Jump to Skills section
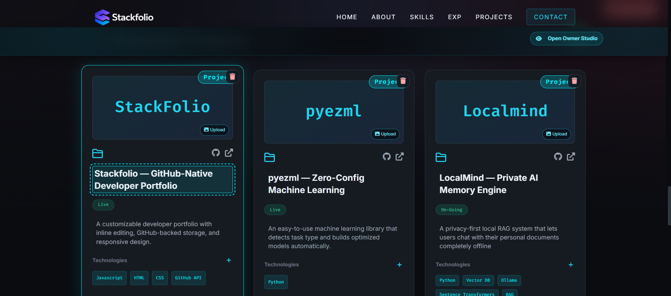This screenshot has width=671, height=296. pyautogui.click(x=422, y=17)
